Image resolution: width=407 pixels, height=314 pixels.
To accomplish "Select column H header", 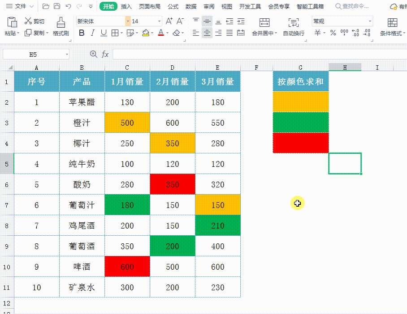I will point(345,68).
